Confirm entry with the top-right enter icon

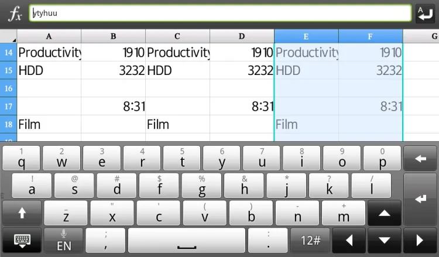425,13
